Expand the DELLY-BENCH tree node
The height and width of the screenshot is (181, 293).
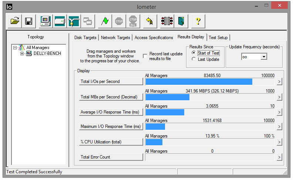[x=22, y=53]
